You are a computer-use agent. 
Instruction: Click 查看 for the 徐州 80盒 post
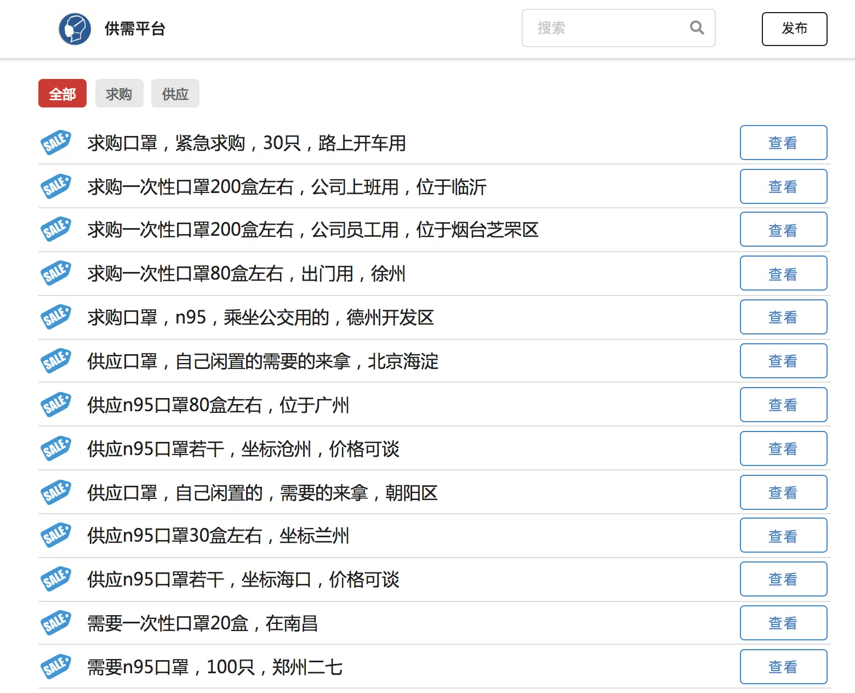[783, 273]
